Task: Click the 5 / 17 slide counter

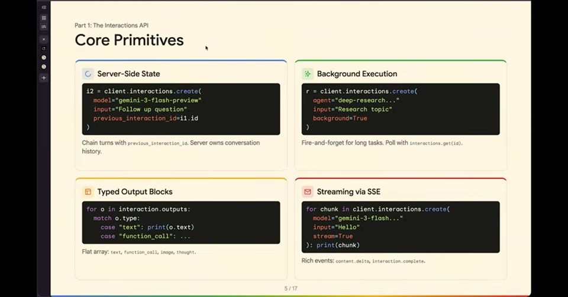Action: point(291,288)
